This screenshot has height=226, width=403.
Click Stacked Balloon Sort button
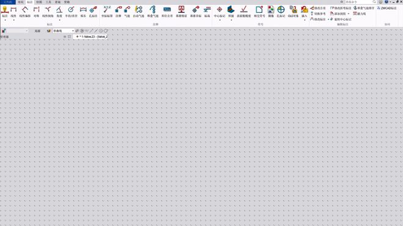pyautogui.click(x=364, y=8)
